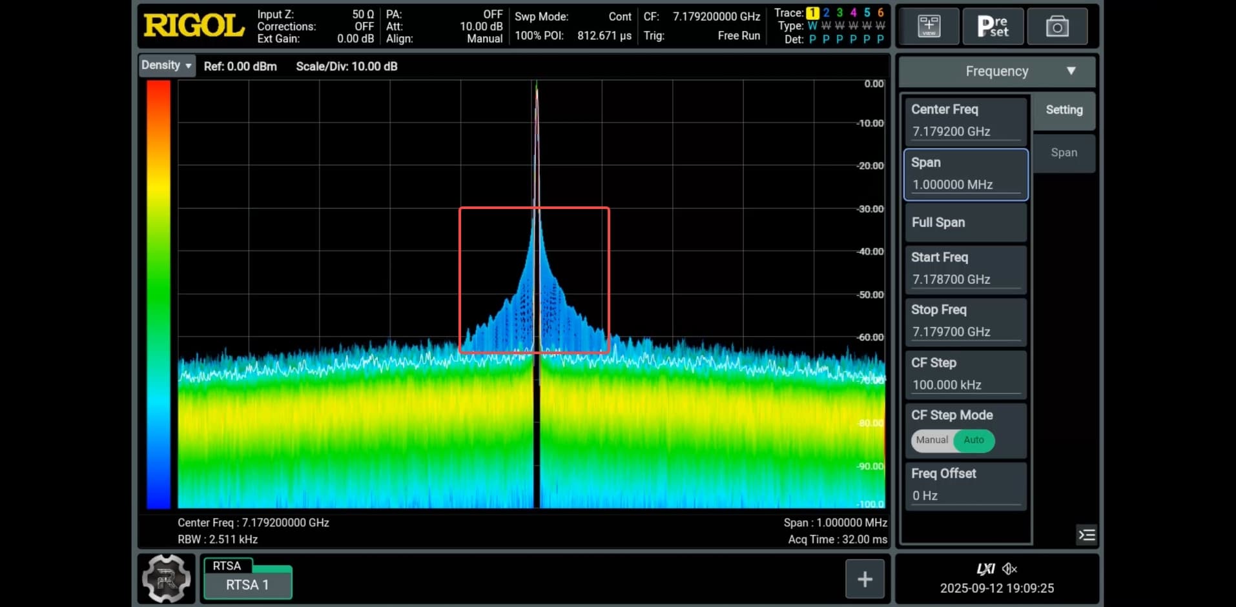Set CF Step Mode to Auto
The height and width of the screenshot is (607, 1236).
point(974,440)
